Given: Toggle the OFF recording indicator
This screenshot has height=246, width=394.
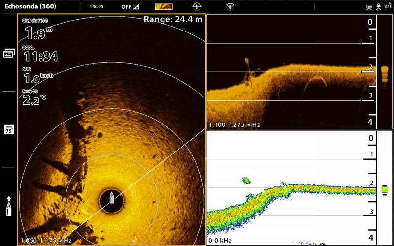Looking at the screenshot, I should click(x=130, y=7).
